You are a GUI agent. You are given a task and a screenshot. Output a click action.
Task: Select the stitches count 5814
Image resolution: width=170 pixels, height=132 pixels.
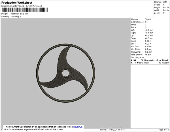pyautogui.click(x=165, y=2)
